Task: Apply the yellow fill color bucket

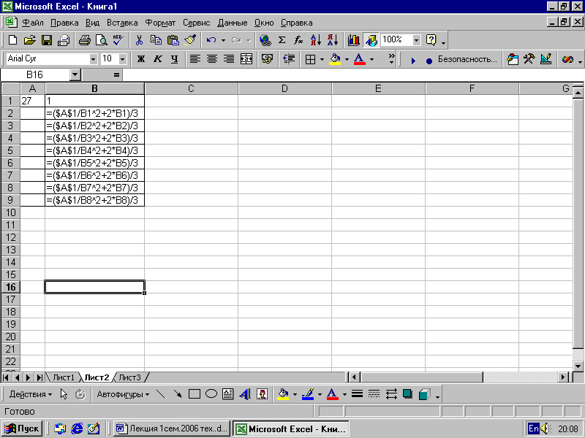Action: tap(335, 59)
